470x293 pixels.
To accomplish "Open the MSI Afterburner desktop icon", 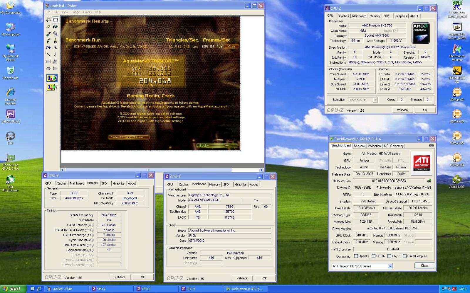I will point(11,183).
